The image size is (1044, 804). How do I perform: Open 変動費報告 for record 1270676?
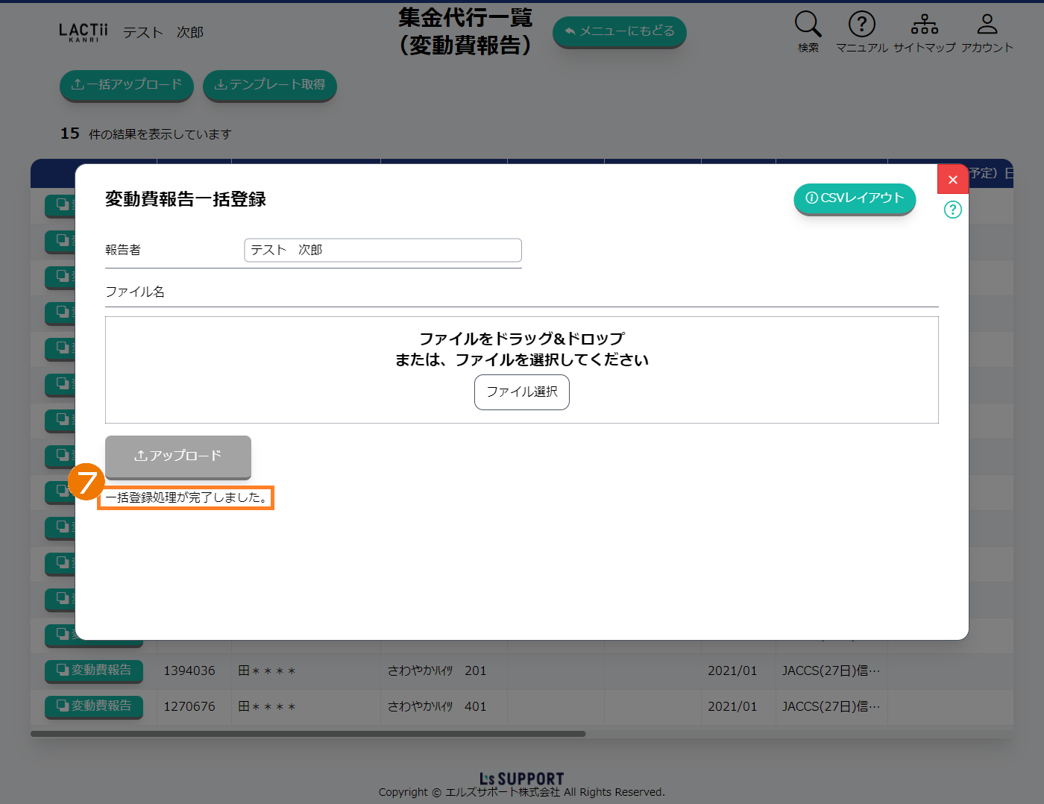94,706
